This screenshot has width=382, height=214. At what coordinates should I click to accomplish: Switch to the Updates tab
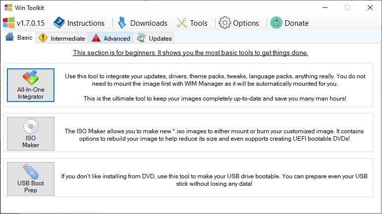(153, 38)
